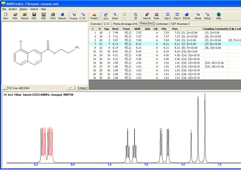This screenshot has height=170, width=241.
Task: Click the Imp C import icon
Action: [x=167, y=16]
